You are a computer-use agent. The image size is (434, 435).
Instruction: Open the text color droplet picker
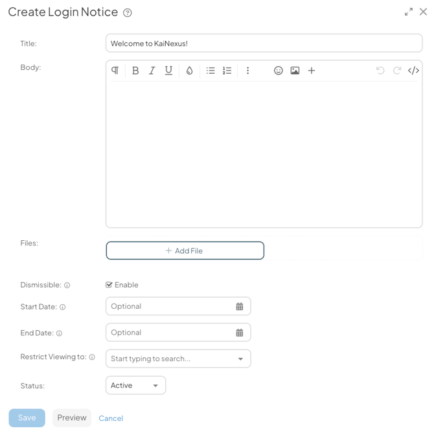click(x=189, y=71)
